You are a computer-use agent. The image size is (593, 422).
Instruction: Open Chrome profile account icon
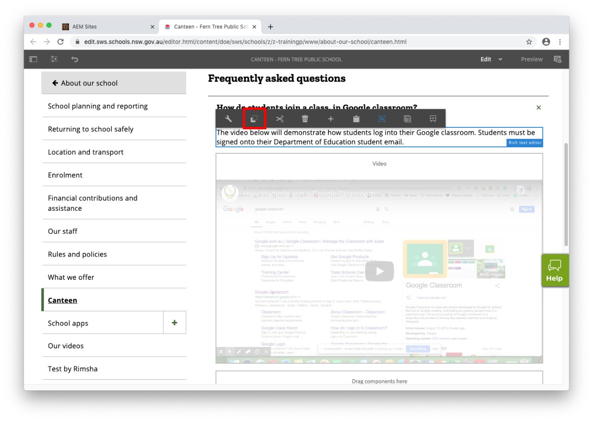pos(546,42)
